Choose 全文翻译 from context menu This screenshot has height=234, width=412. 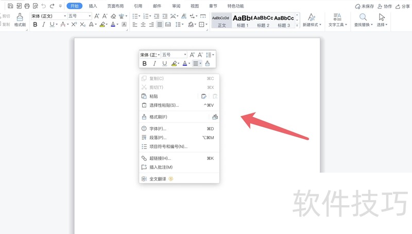coord(179,179)
